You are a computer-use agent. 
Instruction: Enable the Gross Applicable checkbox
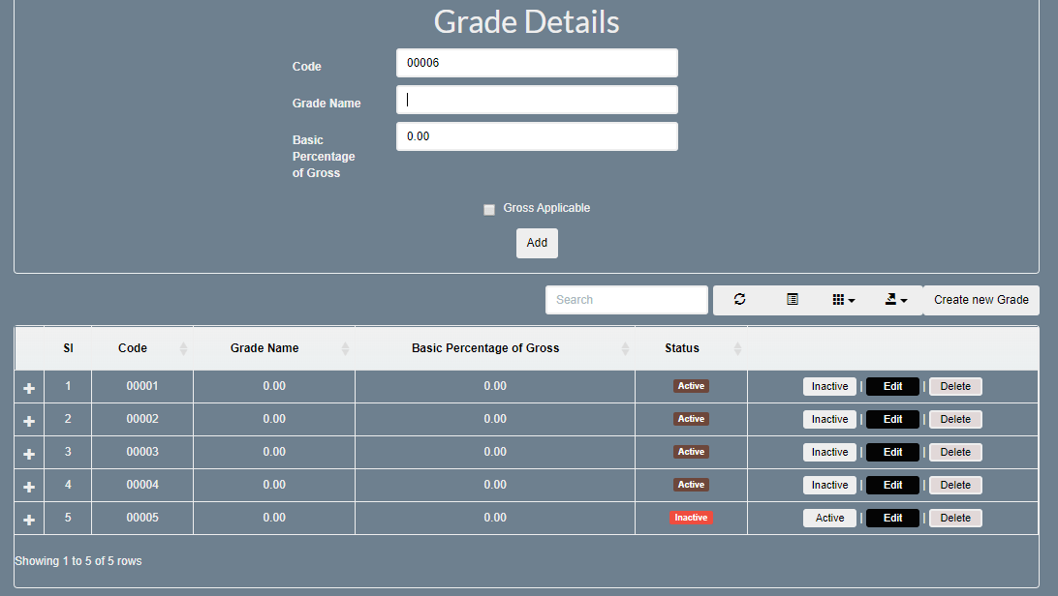pos(489,209)
